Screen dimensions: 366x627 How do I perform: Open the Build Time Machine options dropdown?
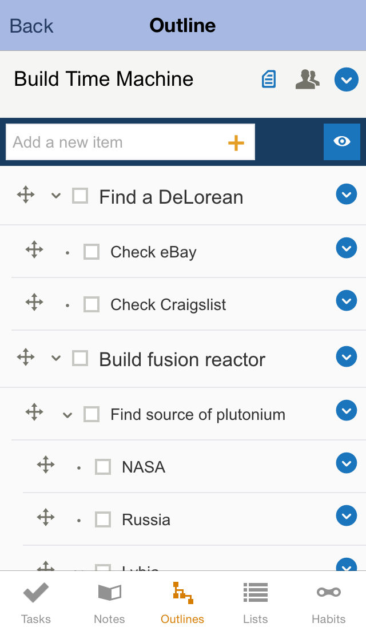pyautogui.click(x=346, y=80)
